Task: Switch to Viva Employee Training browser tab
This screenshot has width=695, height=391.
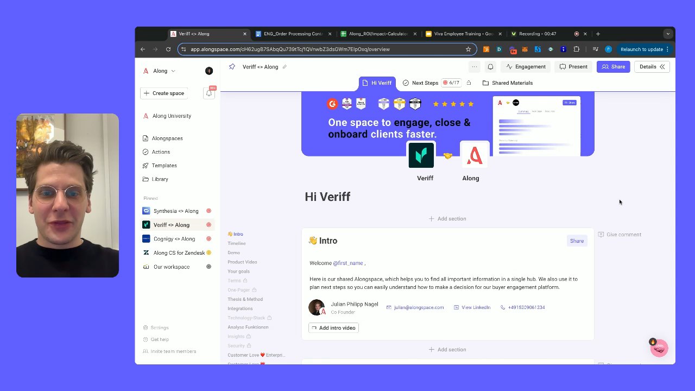Action: tap(464, 34)
